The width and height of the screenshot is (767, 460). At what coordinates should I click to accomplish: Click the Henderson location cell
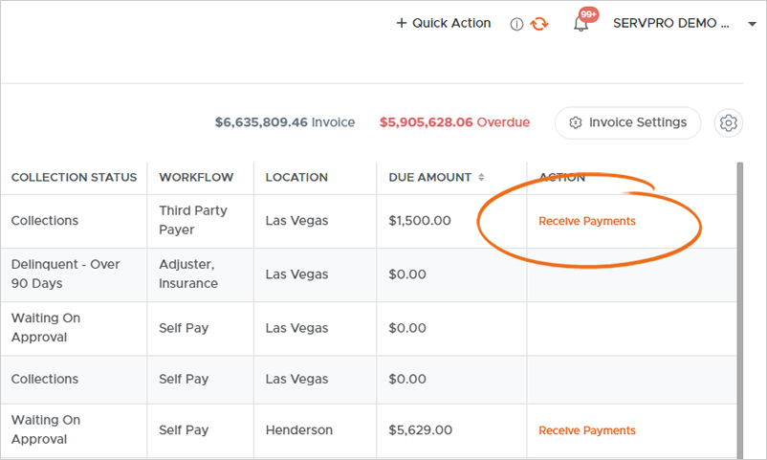pyautogui.click(x=299, y=430)
